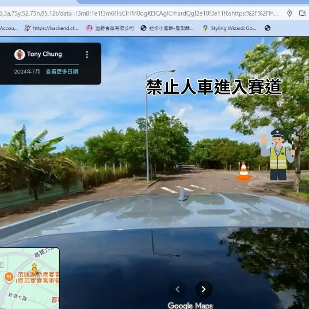Click the restaurant pin icon on minimap
Screen dimensions: 309x309
pos(9,277)
